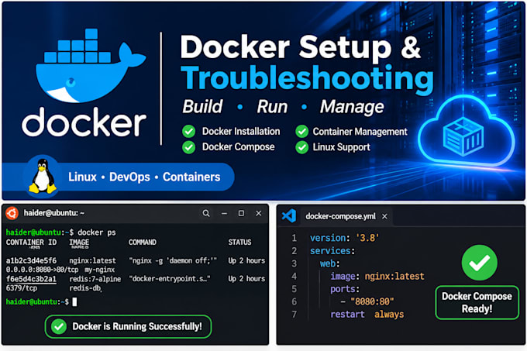Click green check beside Docker Installation

click(x=189, y=131)
